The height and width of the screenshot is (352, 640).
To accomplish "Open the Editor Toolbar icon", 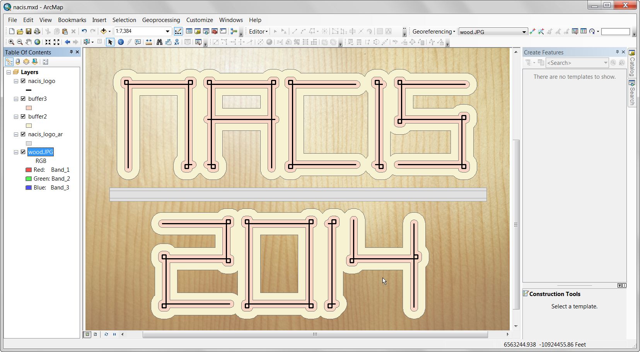I will (178, 31).
